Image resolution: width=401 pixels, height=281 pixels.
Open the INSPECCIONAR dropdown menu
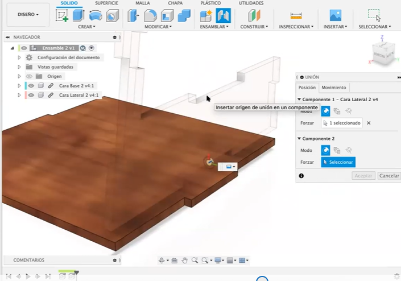(296, 27)
